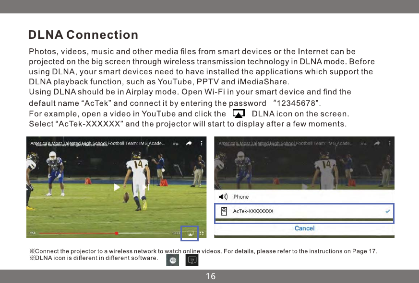Select the AcTek-XXXXXXXX device row
The width and height of the screenshot is (419, 283).
(x=304, y=211)
